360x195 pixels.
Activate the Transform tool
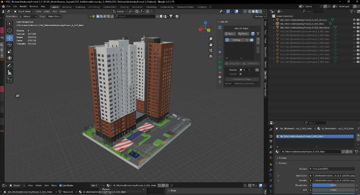click(x=9, y=58)
